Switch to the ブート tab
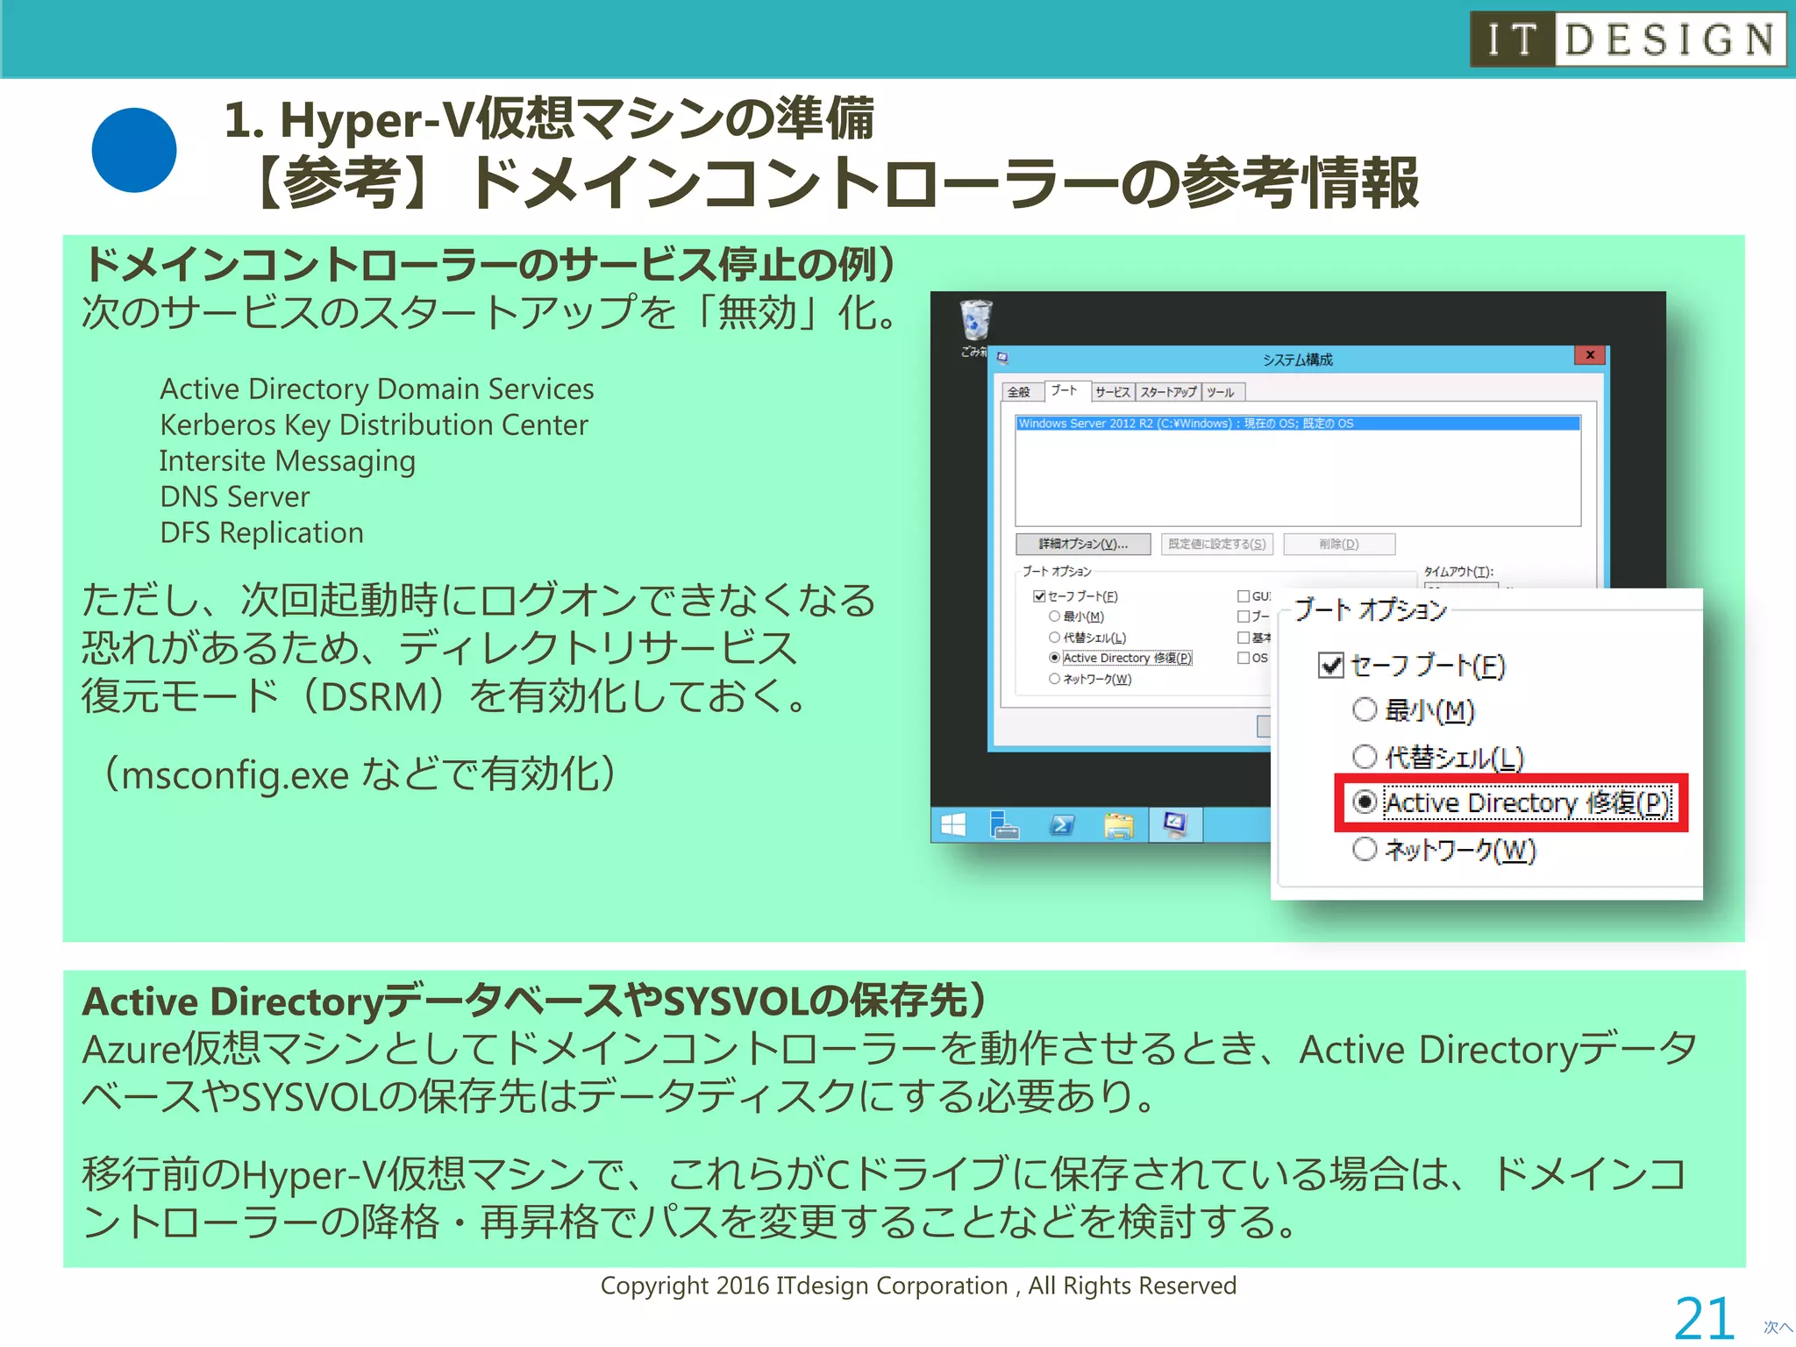 click(1065, 390)
